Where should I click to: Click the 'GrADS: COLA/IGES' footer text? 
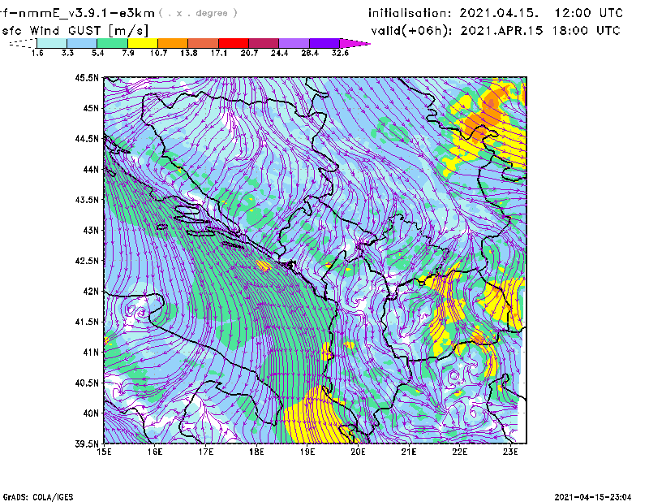click(38, 497)
